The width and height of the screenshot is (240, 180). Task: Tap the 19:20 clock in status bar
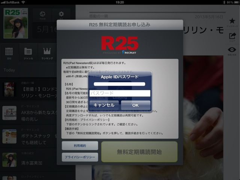point(120,2)
